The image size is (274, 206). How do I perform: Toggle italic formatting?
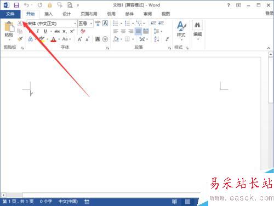[38, 31]
